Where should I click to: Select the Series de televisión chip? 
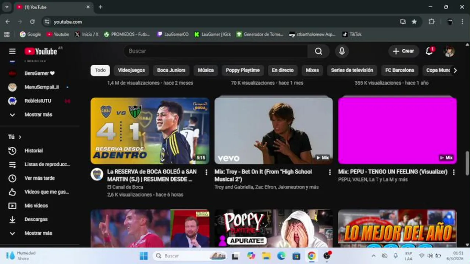point(352,70)
